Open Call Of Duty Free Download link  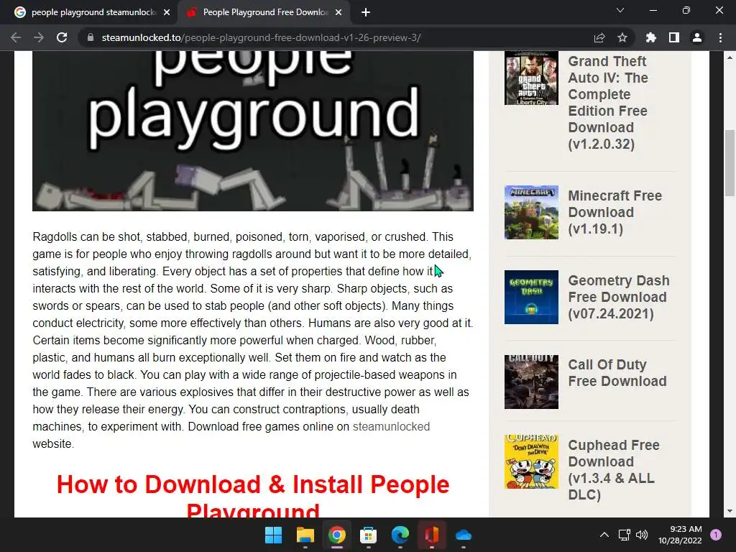point(617,373)
